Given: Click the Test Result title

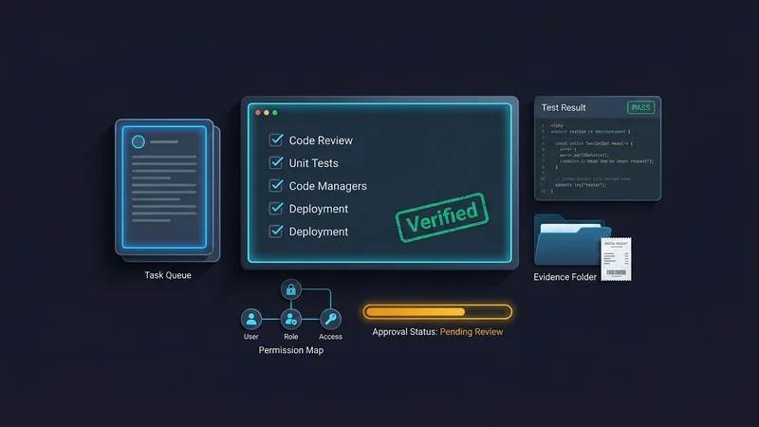Looking at the screenshot, I should tap(564, 107).
